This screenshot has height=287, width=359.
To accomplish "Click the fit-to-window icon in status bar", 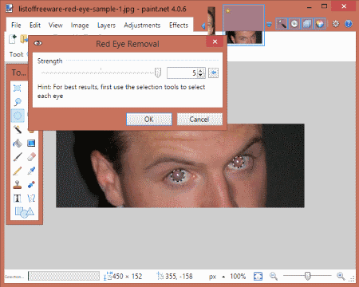I will click(x=258, y=276).
